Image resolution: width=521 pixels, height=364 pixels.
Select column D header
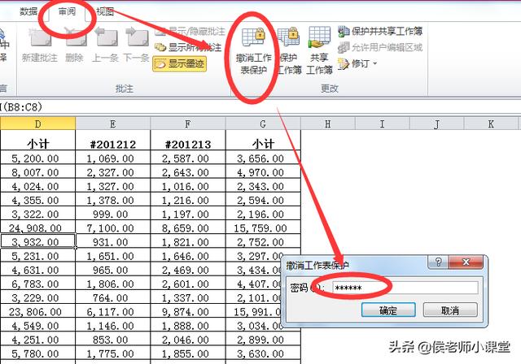click(38, 124)
